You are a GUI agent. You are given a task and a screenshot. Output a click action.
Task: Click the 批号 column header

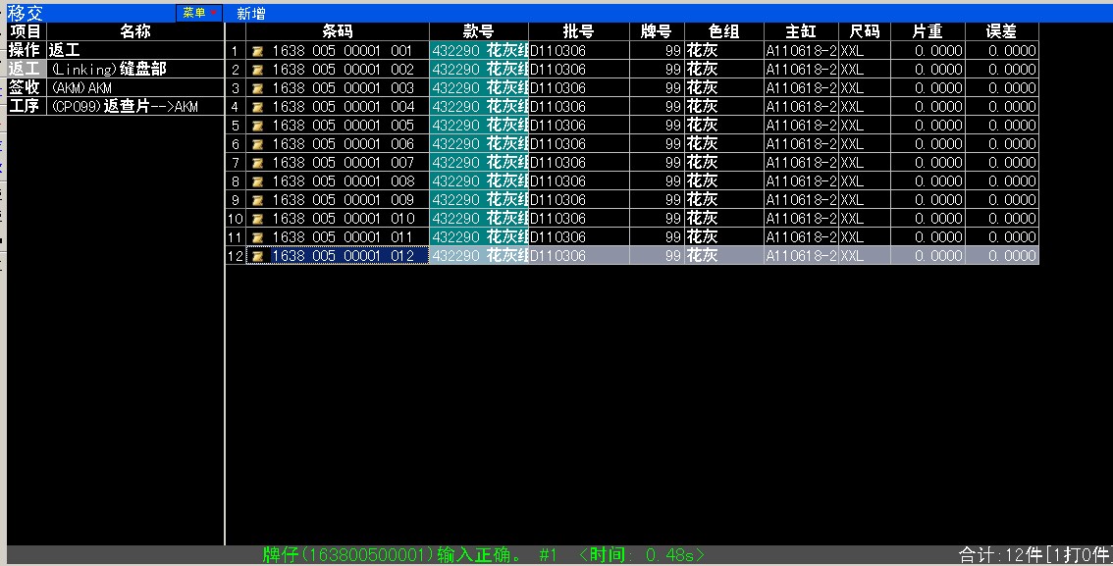578,31
